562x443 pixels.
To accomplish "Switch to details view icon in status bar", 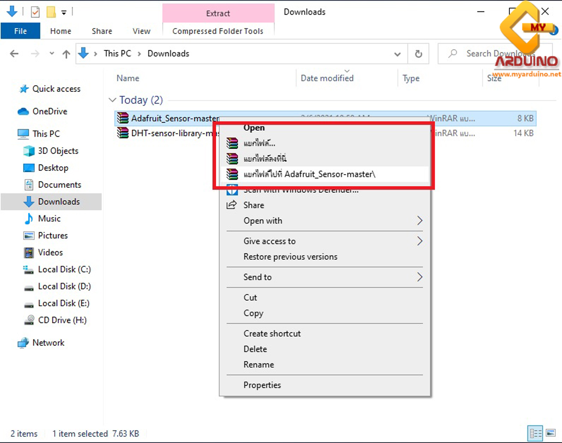I will pos(535,433).
